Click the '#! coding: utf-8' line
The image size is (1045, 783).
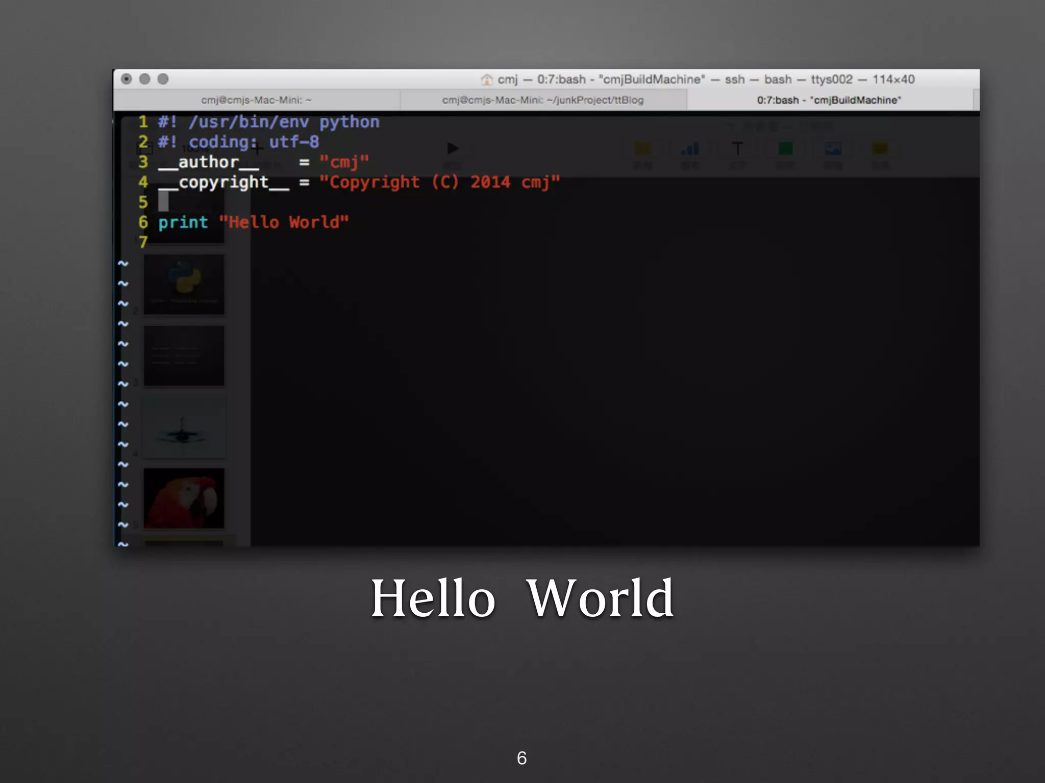tap(239, 142)
